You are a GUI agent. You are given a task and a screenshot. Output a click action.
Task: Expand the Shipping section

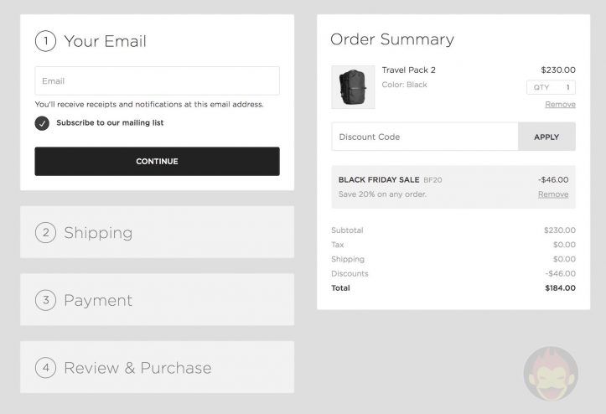pyautogui.click(x=98, y=232)
